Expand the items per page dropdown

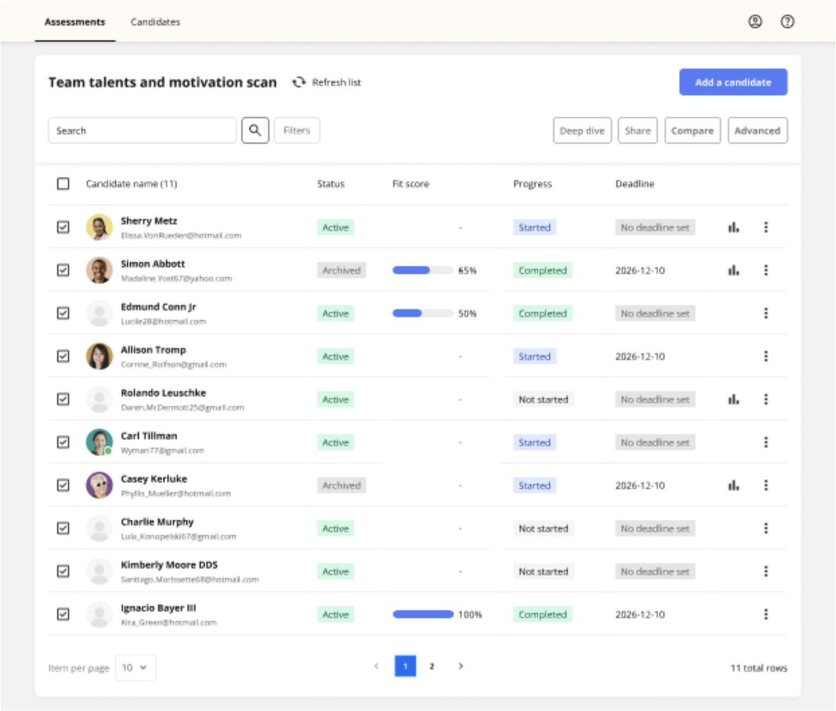tap(135, 667)
